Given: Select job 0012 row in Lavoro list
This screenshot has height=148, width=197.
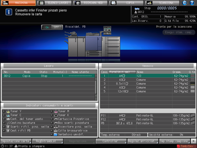Looking at the screenshot, I should click(x=48, y=76).
